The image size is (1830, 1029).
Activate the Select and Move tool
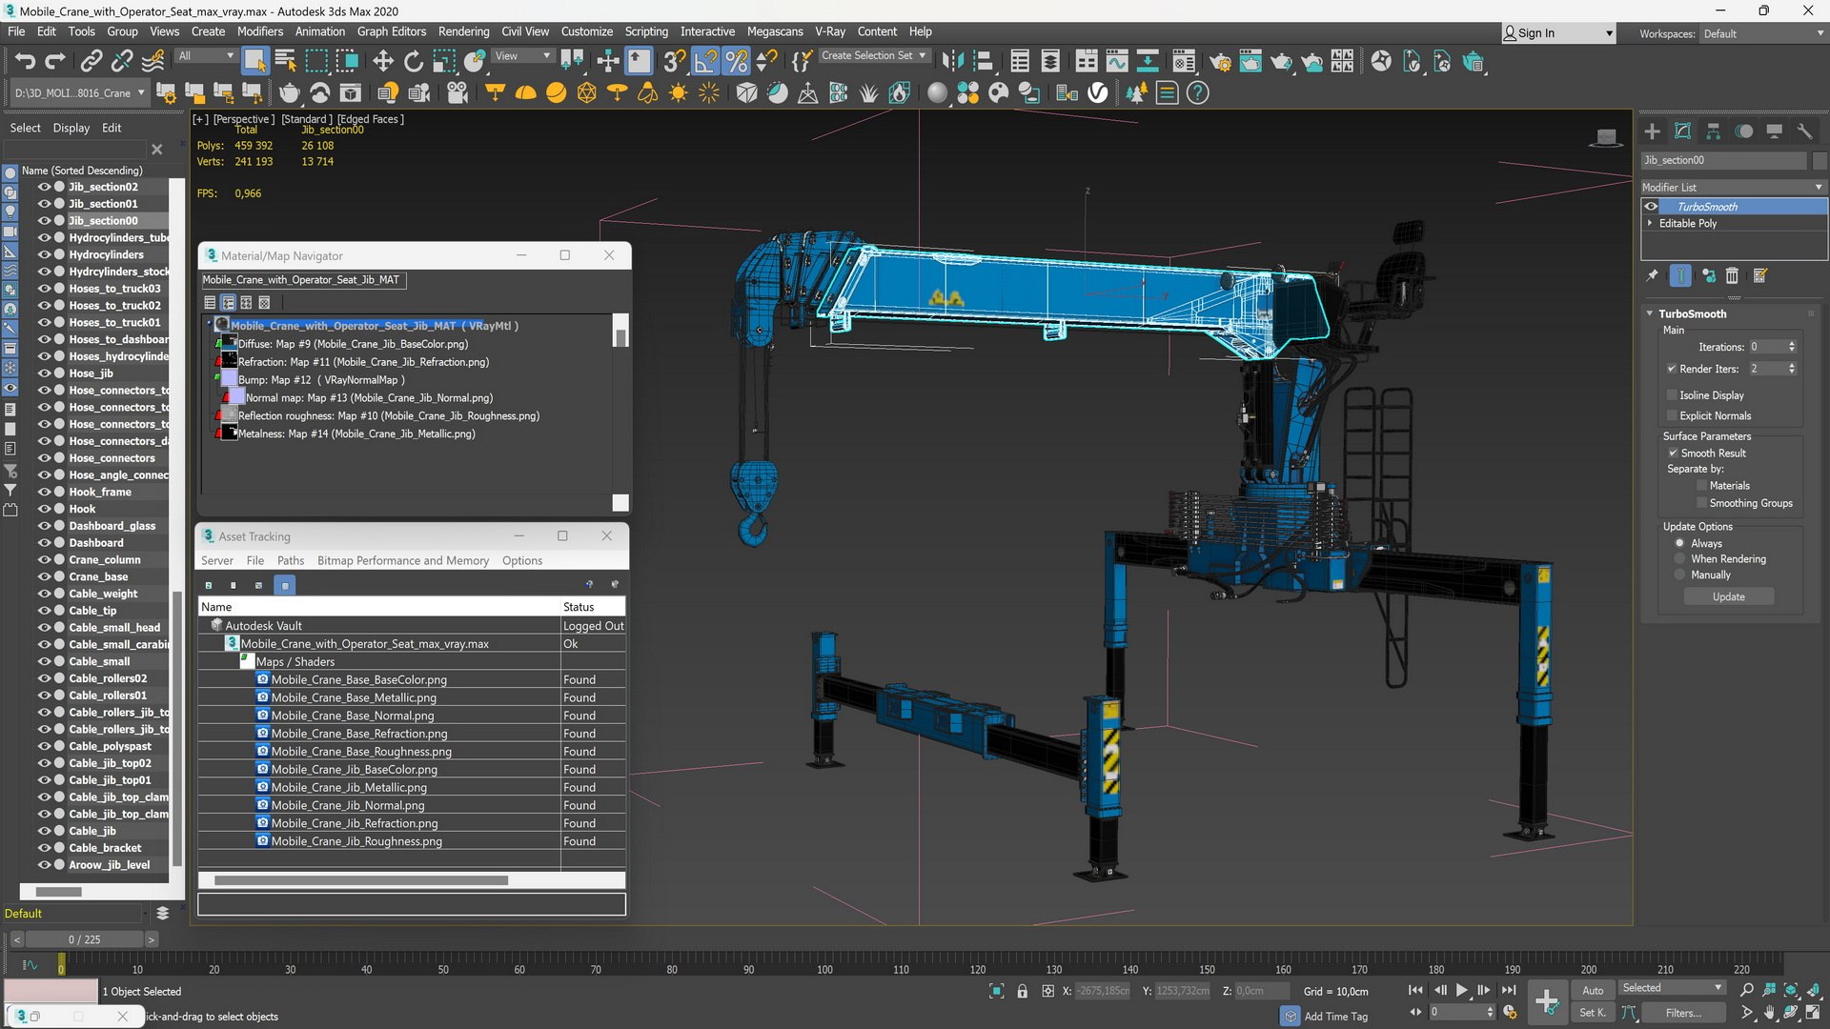click(x=382, y=62)
